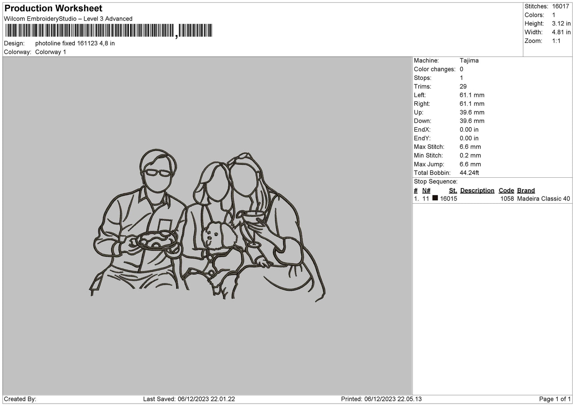Click the Max Stitch value 6.6 mm
Image resolution: width=575 pixels, height=406 pixels.
point(470,147)
